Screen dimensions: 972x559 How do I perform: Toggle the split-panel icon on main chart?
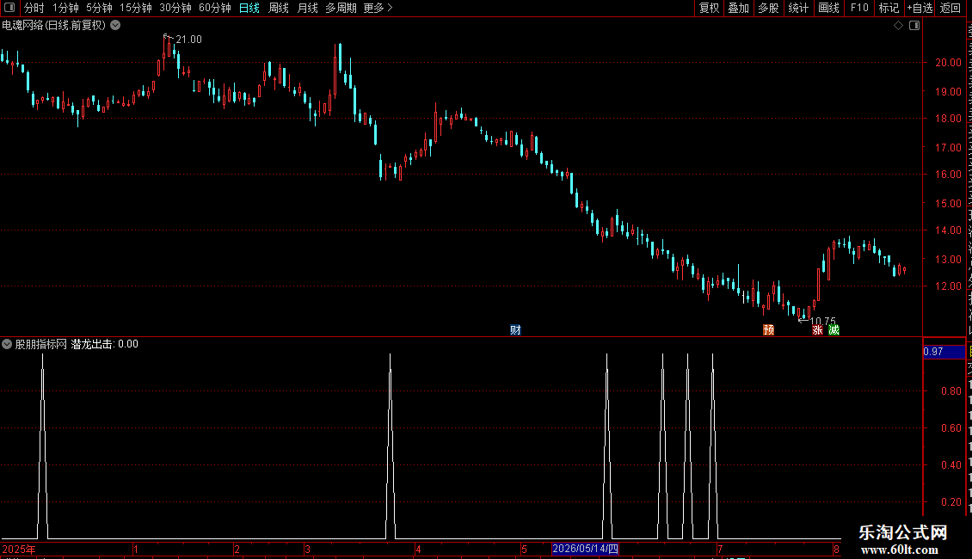click(x=914, y=26)
